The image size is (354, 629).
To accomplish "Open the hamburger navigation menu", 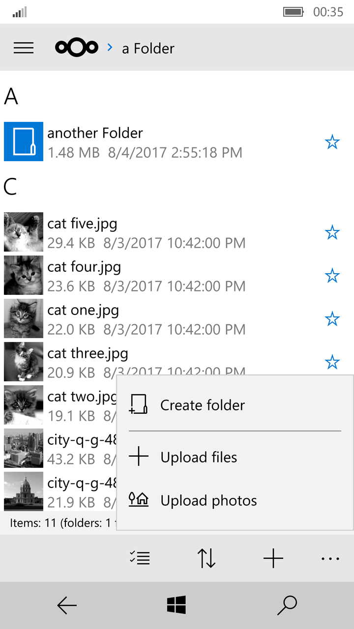I will [x=24, y=48].
